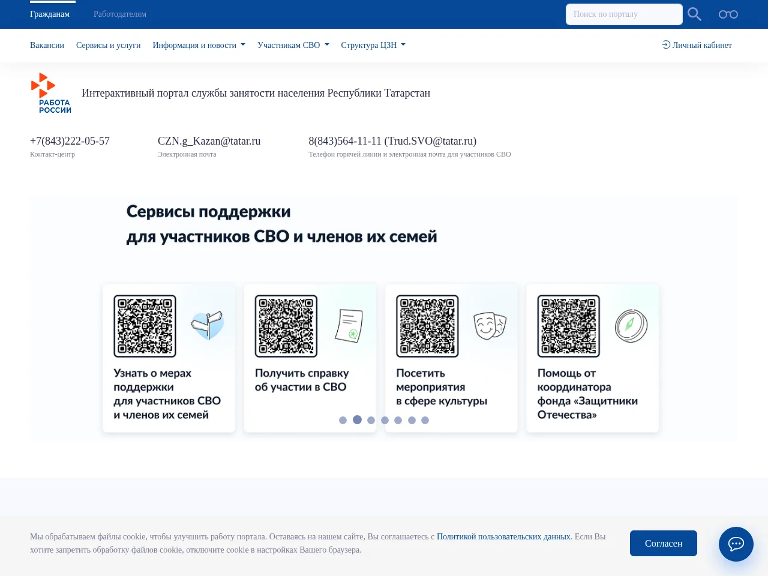The width and height of the screenshot is (768, 576).
Task: Click email CZN.g_Kazan@tatar.ru
Action: (209, 141)
